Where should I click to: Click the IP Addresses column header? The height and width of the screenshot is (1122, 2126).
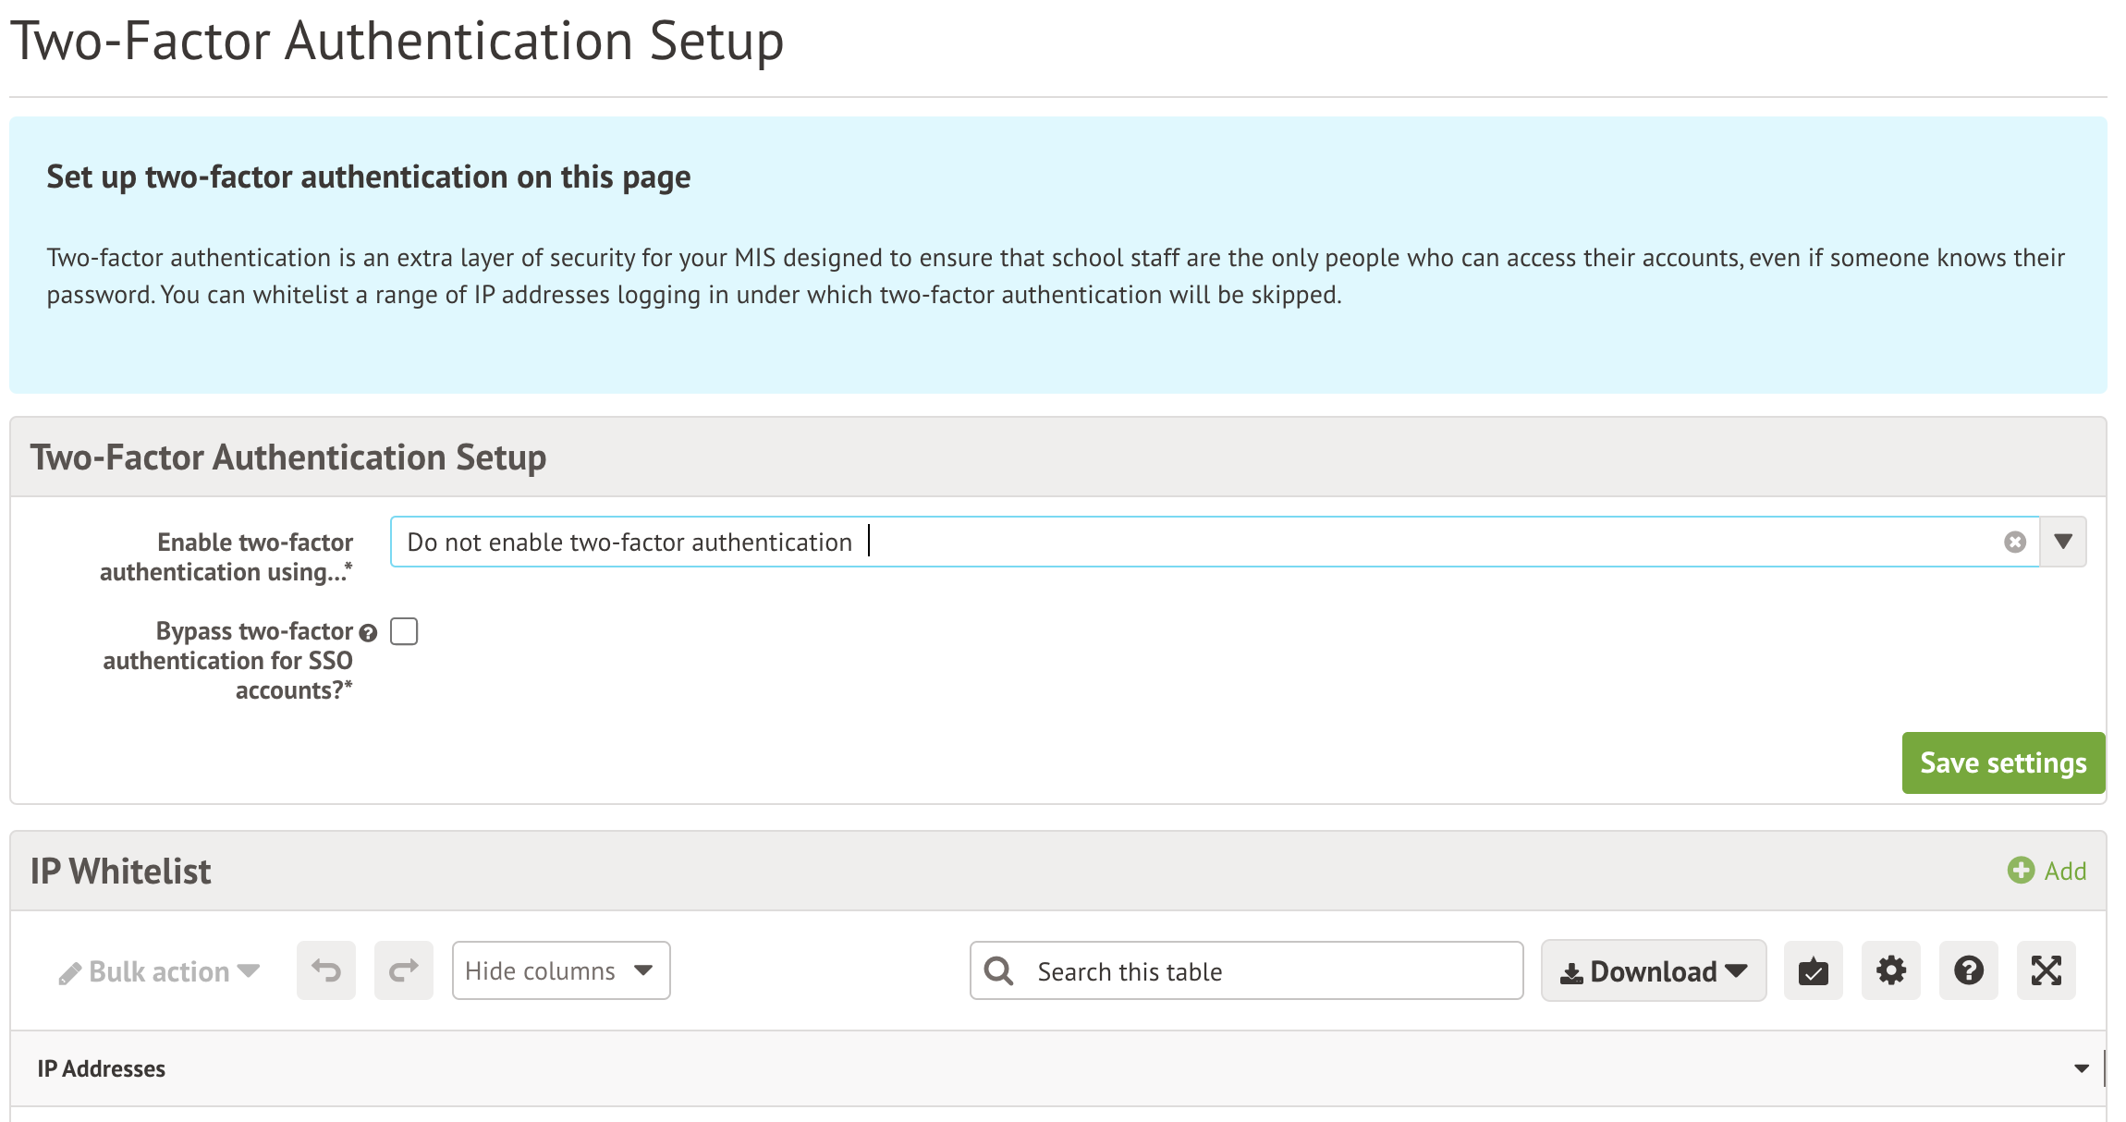pos(102,1068)
